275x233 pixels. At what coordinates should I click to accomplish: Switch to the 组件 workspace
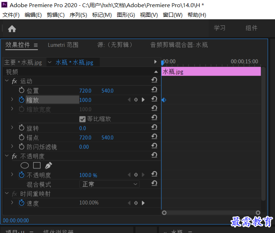[x=251, y=28]
